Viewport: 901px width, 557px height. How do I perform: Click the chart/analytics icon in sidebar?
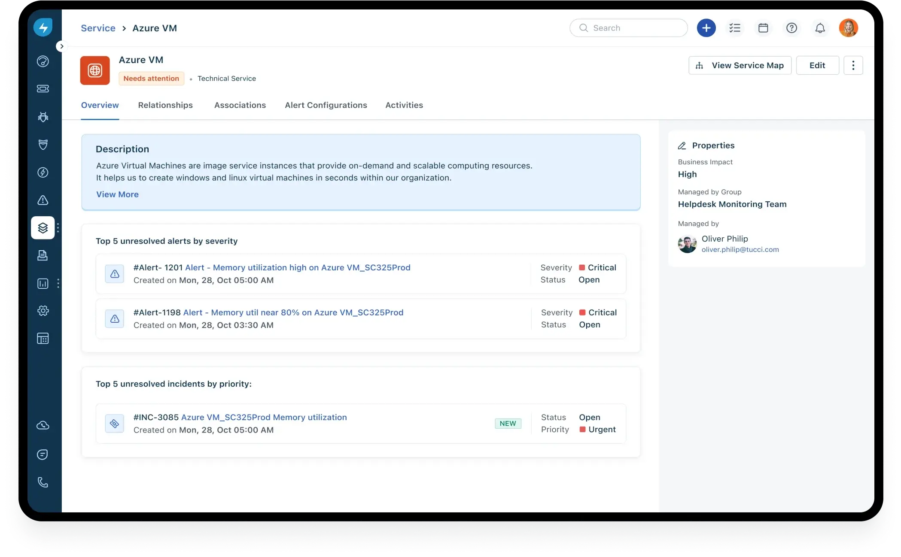pyautogui.click(x=43, y=283)
